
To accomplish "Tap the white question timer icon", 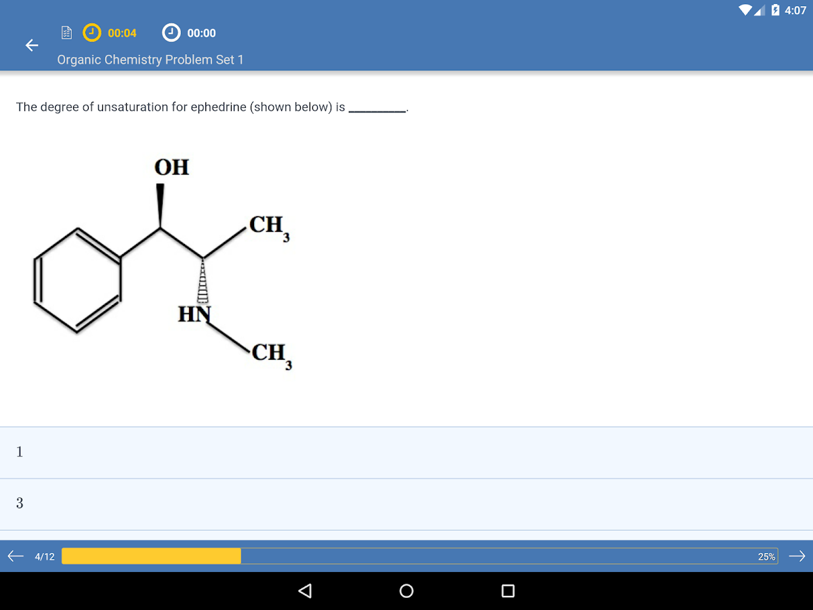I will coord(171,33).
